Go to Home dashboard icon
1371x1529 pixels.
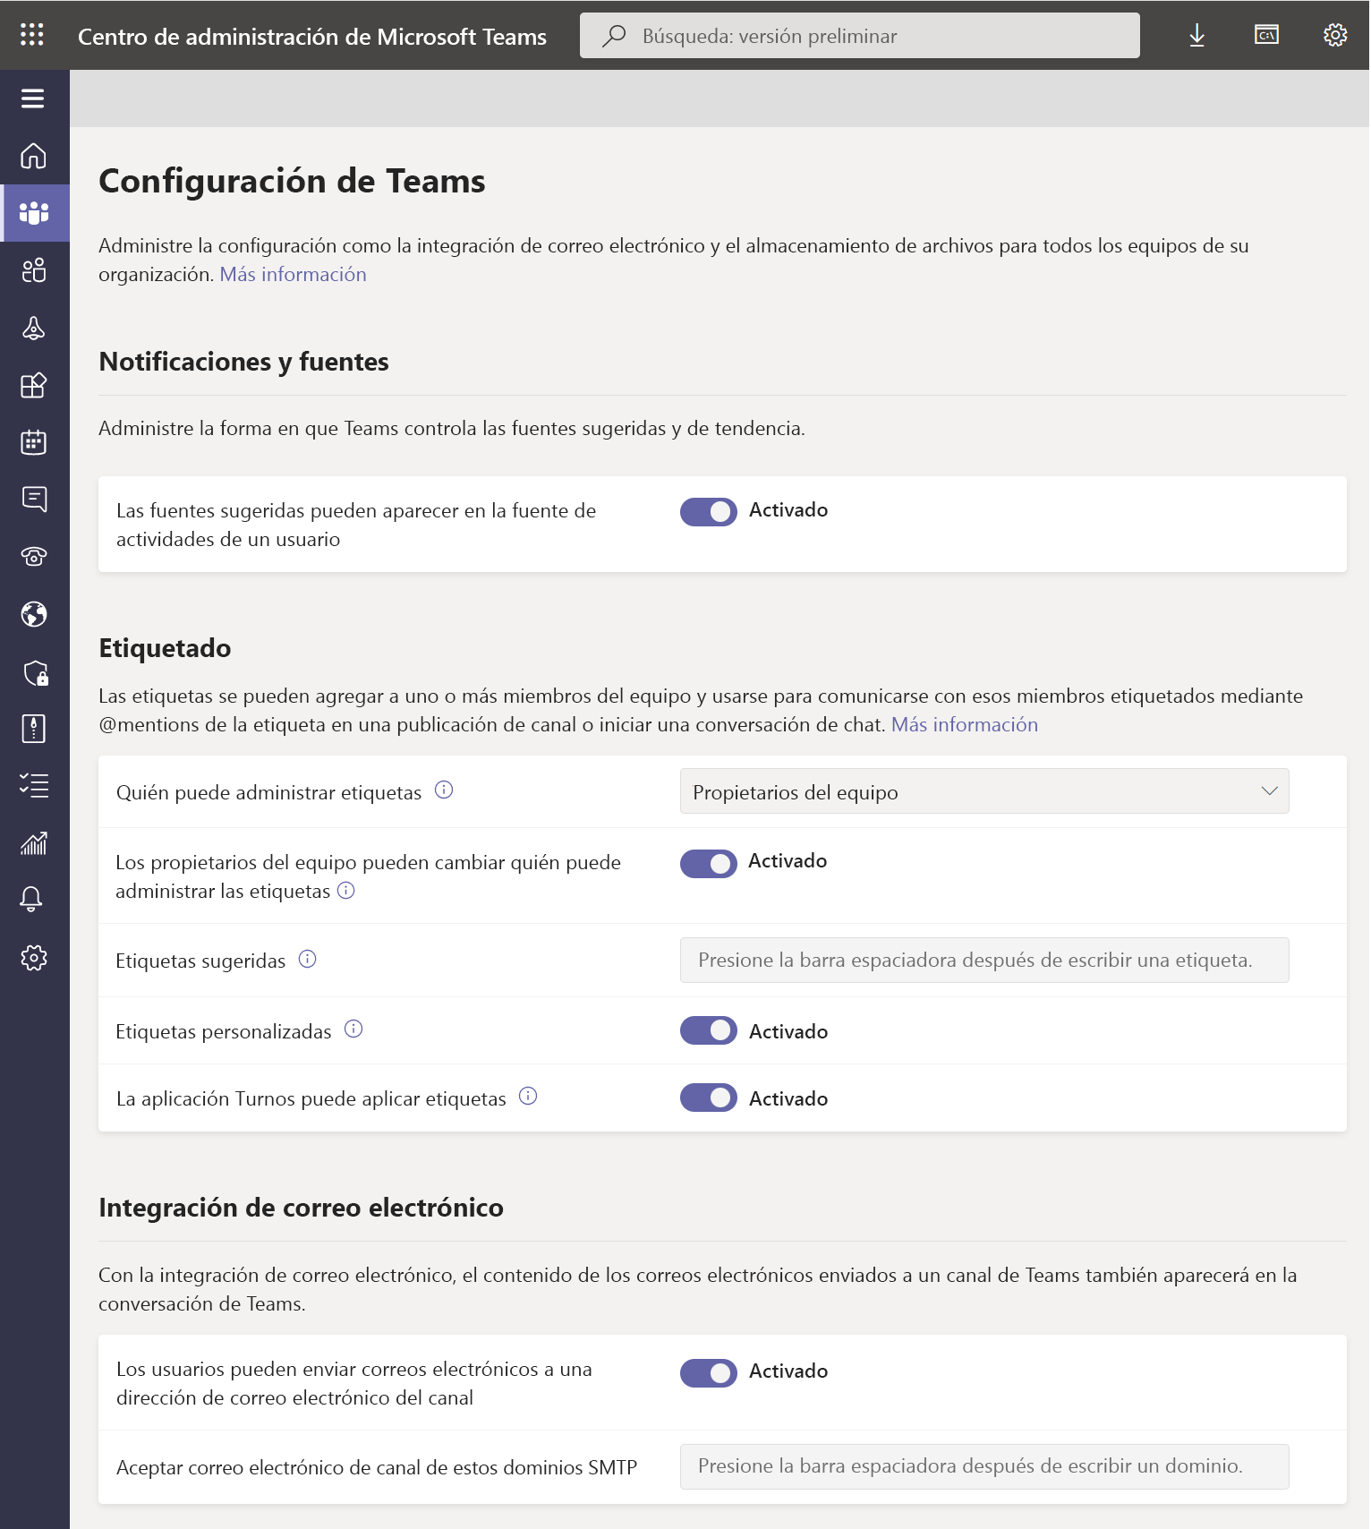33,156
